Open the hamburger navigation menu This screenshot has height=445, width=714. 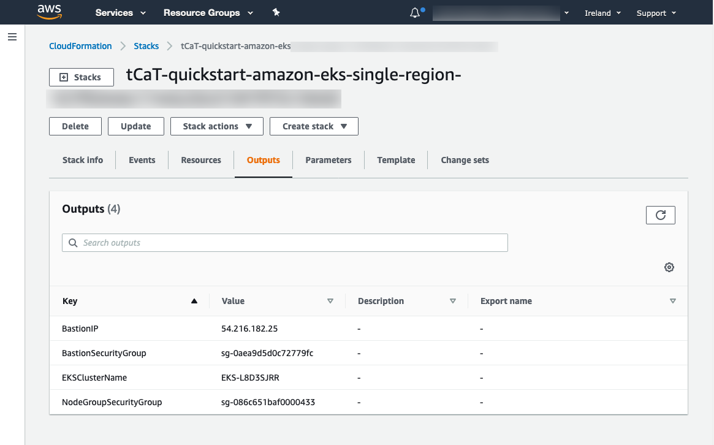(x=12, y=37)
